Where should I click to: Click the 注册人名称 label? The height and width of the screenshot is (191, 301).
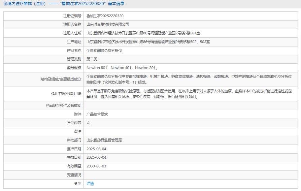[72, 24]
